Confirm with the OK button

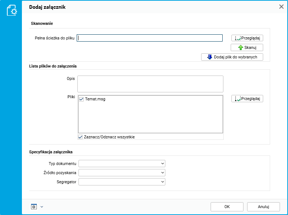[227, 207]
